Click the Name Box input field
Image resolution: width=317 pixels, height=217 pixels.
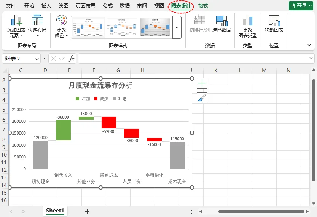19,59
